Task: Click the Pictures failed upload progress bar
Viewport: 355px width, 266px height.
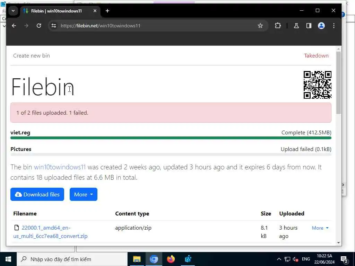Action: tap(171, 154)
